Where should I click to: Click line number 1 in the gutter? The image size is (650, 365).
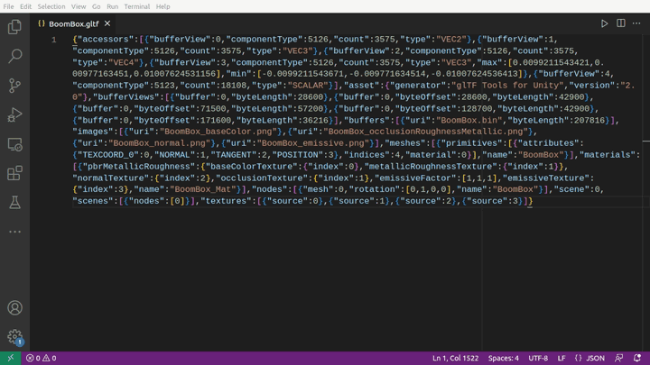coord(54,40)
